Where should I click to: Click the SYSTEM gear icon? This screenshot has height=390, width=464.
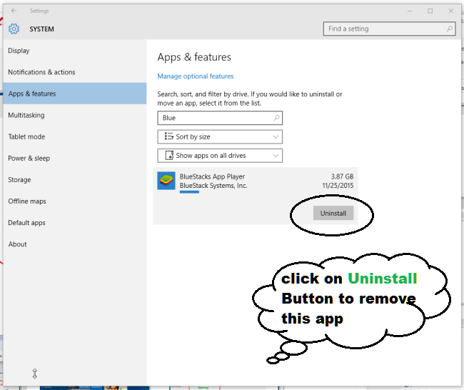pos(14,29)
